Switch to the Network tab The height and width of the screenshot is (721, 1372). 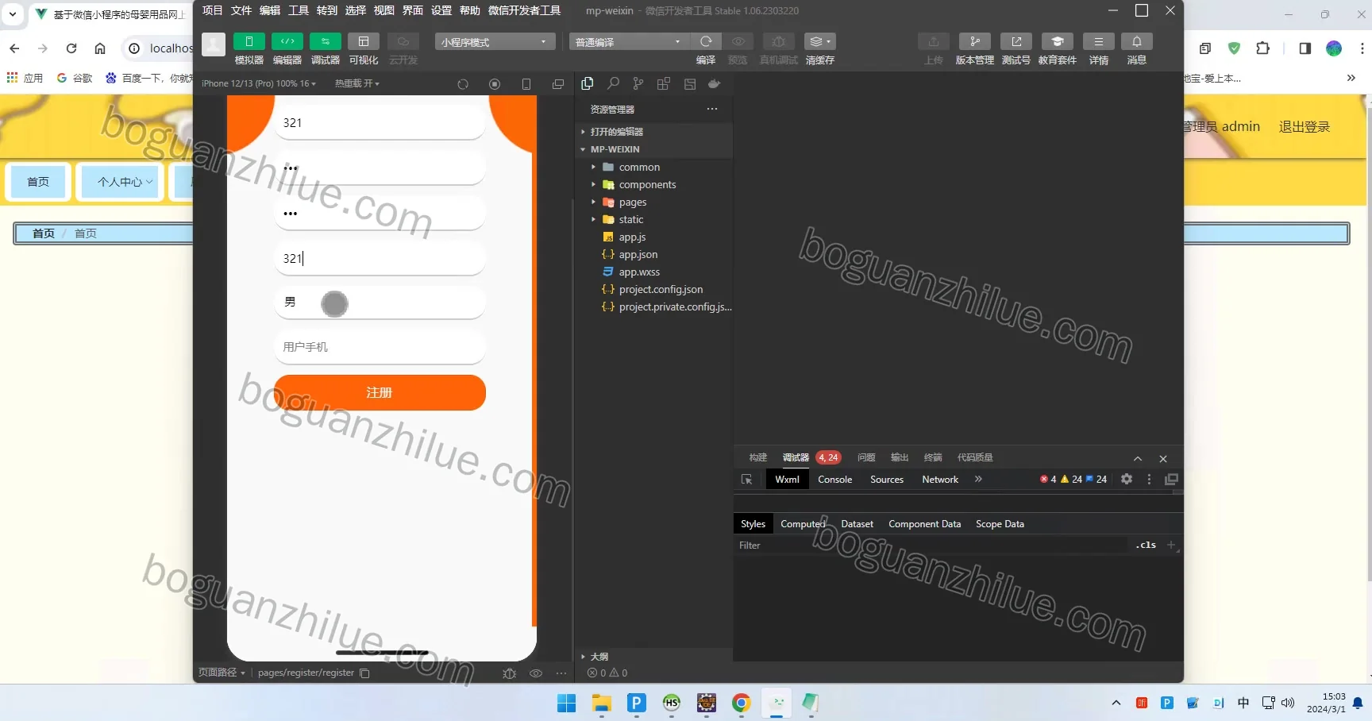(x=940, y=480)
